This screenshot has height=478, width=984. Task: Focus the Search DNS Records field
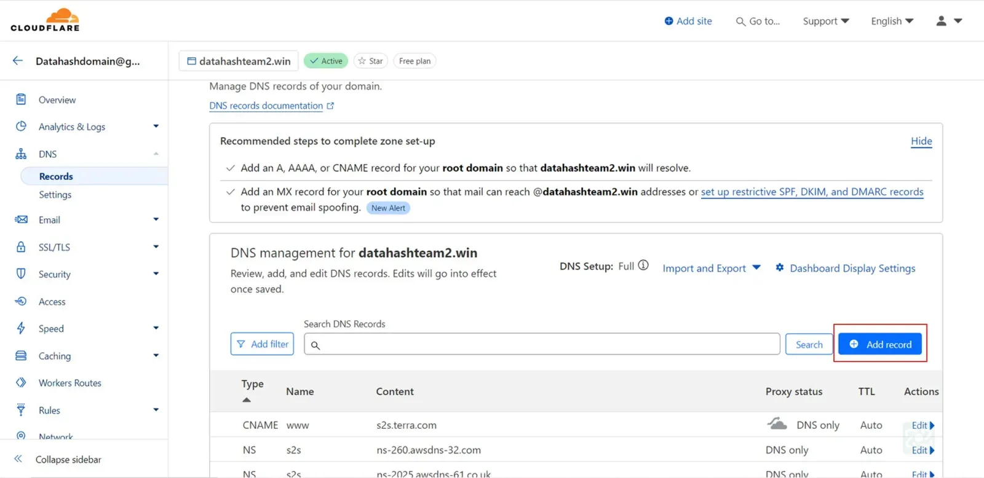point(542,344)
